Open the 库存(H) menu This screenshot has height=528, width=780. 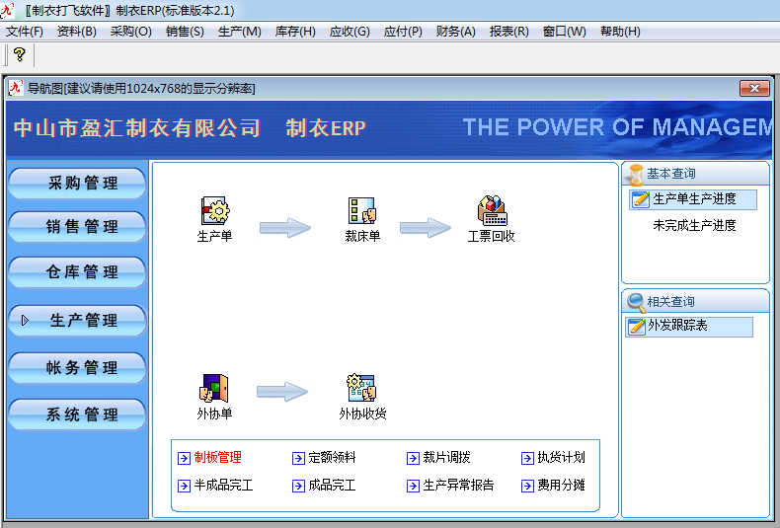point(295,32)
